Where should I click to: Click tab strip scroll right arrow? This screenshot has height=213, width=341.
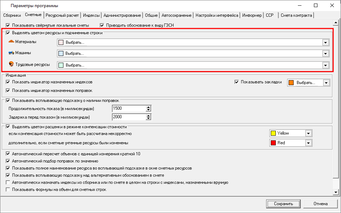pos(336,15)
